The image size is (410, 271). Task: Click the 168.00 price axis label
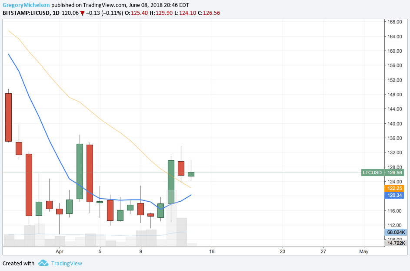click(x=395, y=22)
